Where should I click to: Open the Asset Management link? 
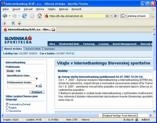(x=125, y=44)
